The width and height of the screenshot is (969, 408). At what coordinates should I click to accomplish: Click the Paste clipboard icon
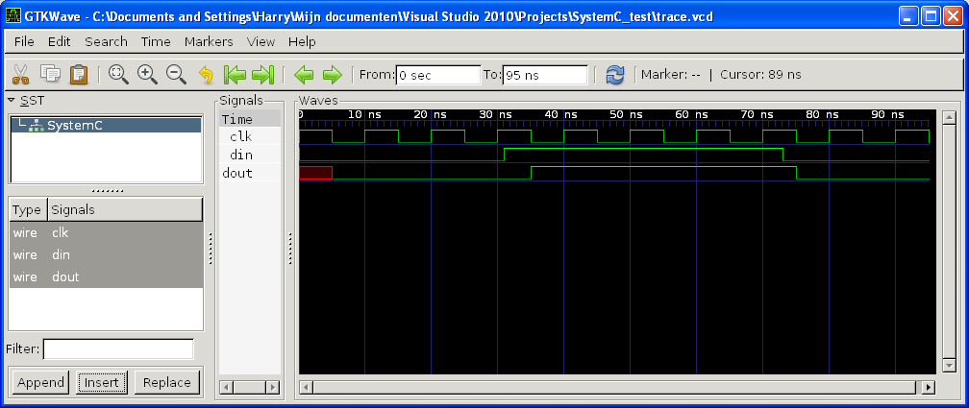tap(79, 75)
